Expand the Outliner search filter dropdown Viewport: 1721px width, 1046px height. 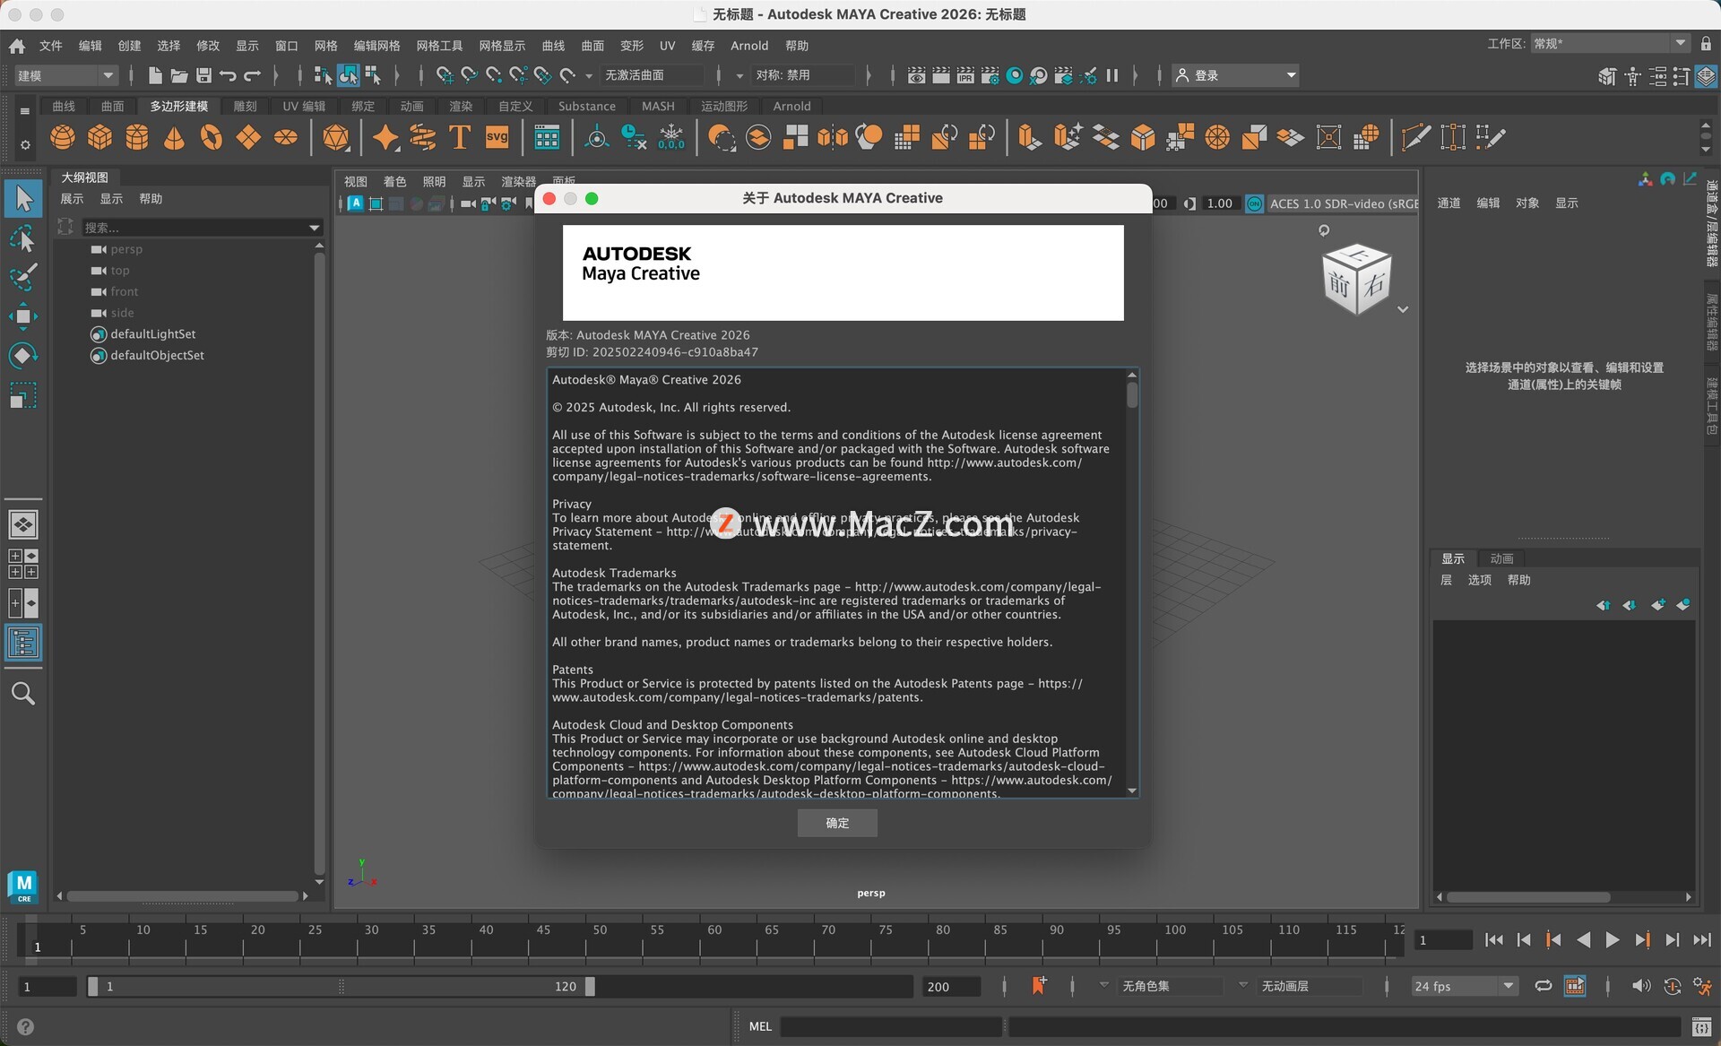pos(315,228)
